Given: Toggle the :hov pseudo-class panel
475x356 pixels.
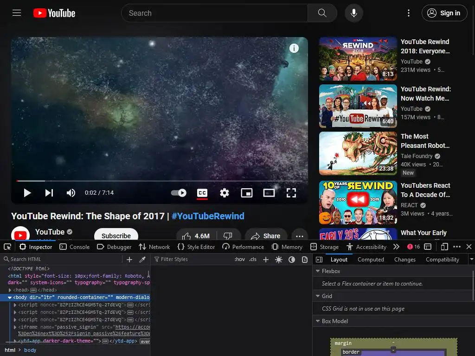Looking at the screenshot, I should [x=240, y=259].
